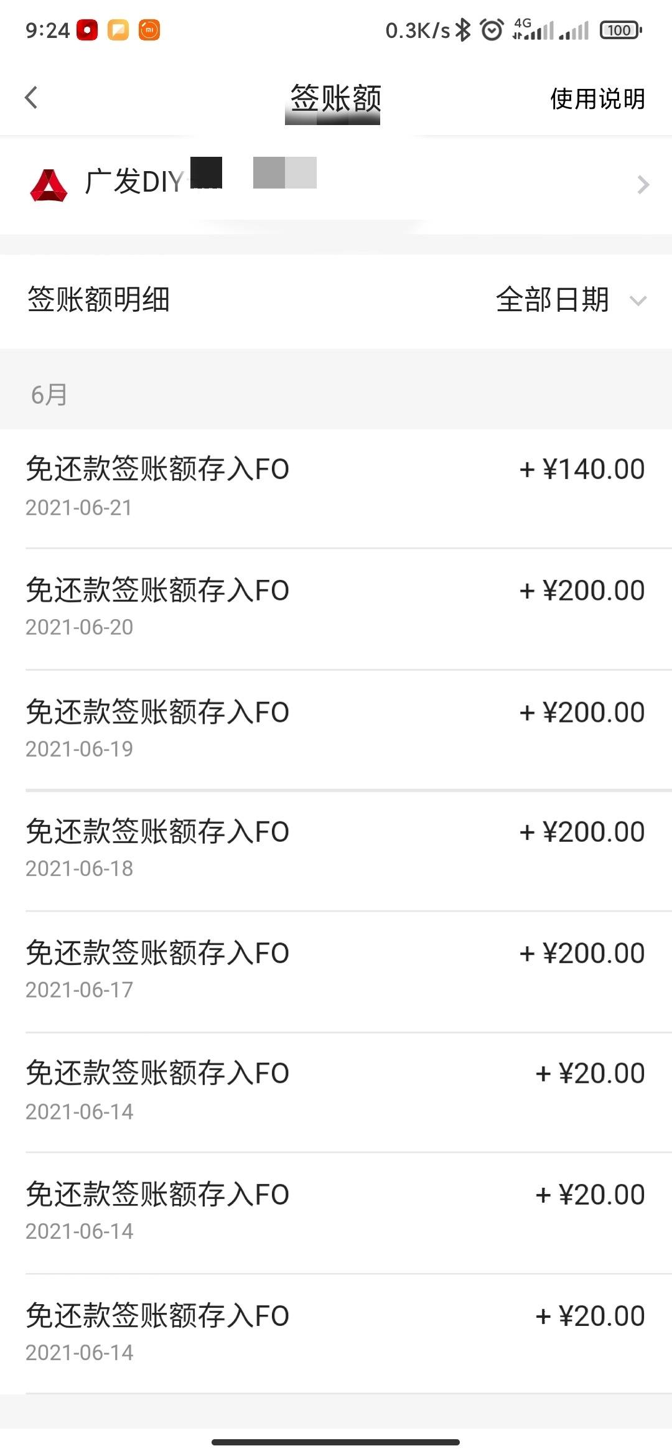Image resolution: width=672 pixels, height=1456 pixels.
Task: Tap the 签账额明细 section label
Action: (x=98, y=299)
